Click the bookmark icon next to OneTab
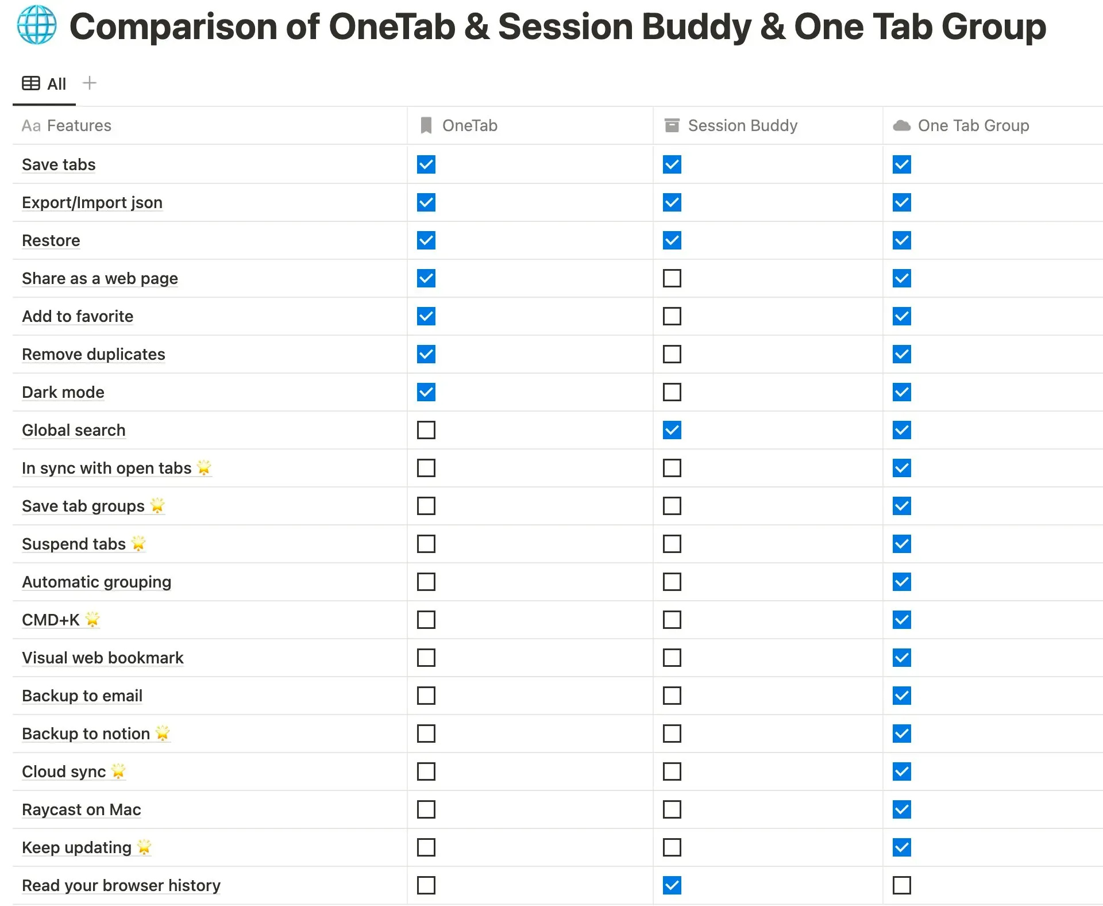 (425, 125)
